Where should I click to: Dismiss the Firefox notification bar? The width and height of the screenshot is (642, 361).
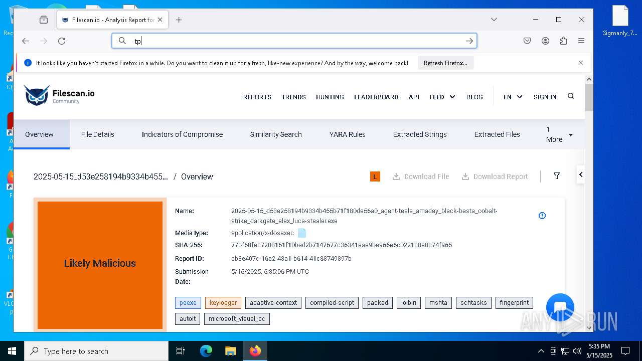point(581,63)
